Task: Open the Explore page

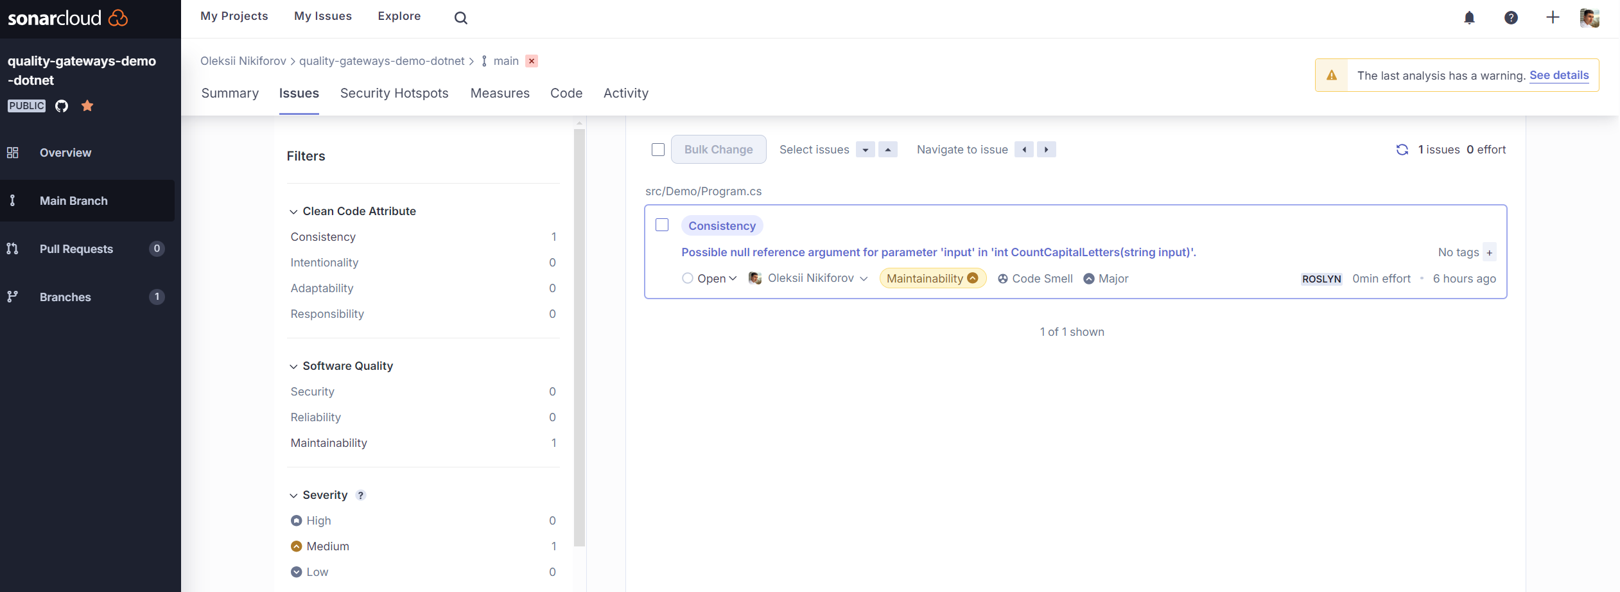Action: point(399,16)
